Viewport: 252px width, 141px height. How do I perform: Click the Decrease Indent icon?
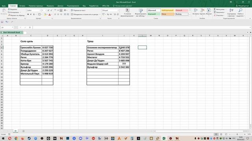tap(65, 14)
